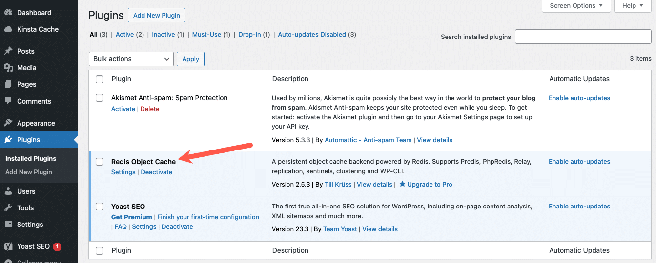Filter by Auto-updates Disabled

(x=312, y=35)
